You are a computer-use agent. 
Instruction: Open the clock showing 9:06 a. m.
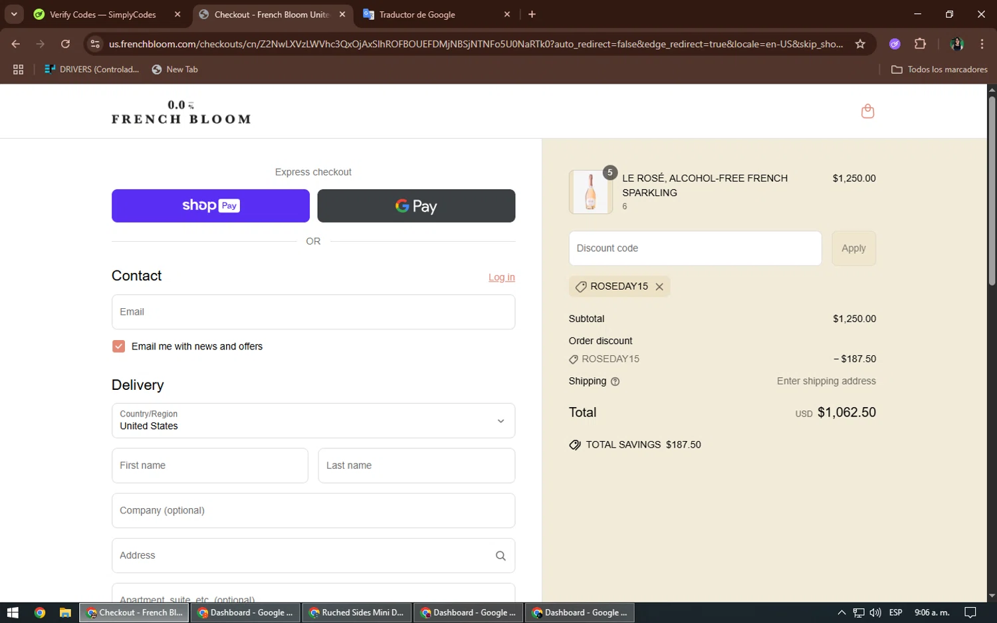point(932,612)
